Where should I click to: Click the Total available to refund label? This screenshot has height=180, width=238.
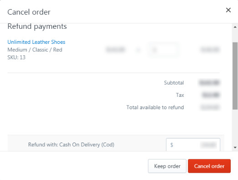point(155,107)
